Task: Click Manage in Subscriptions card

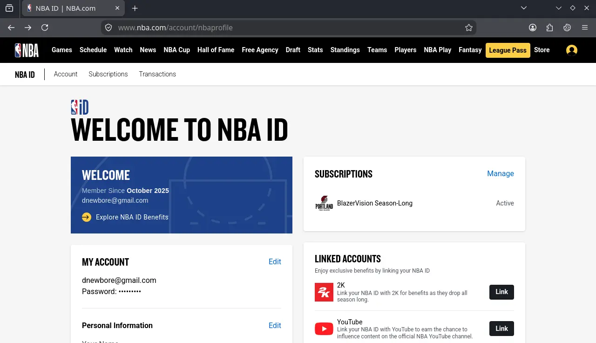Action: pos(501,173)
